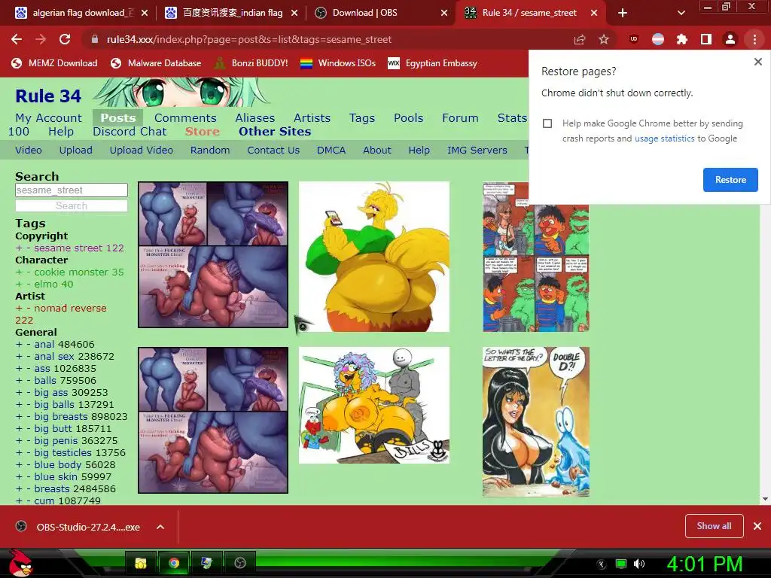Expand the OBS-Studio download options
Image resolution: width=771 pixels, height=578 pixels.
[x=160, y=527]
